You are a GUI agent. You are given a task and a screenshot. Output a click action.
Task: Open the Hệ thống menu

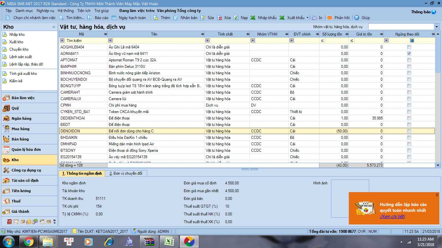click(66, 11)
